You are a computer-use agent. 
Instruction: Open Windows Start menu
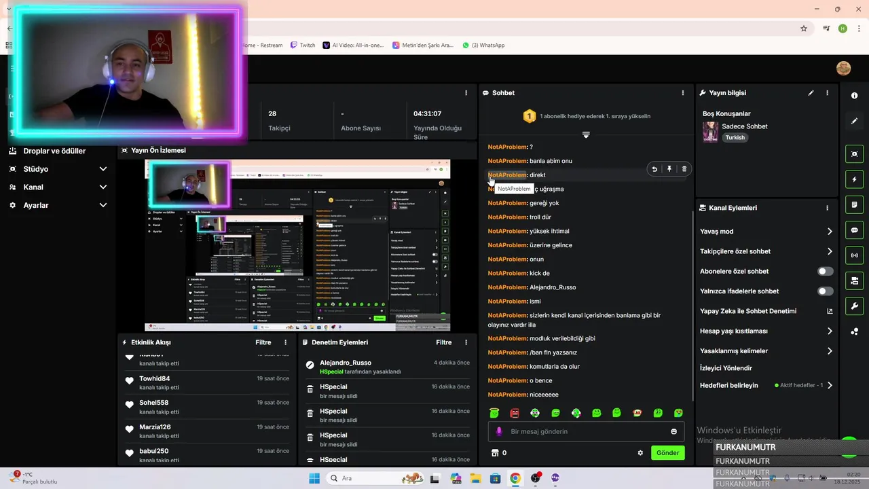314,478
